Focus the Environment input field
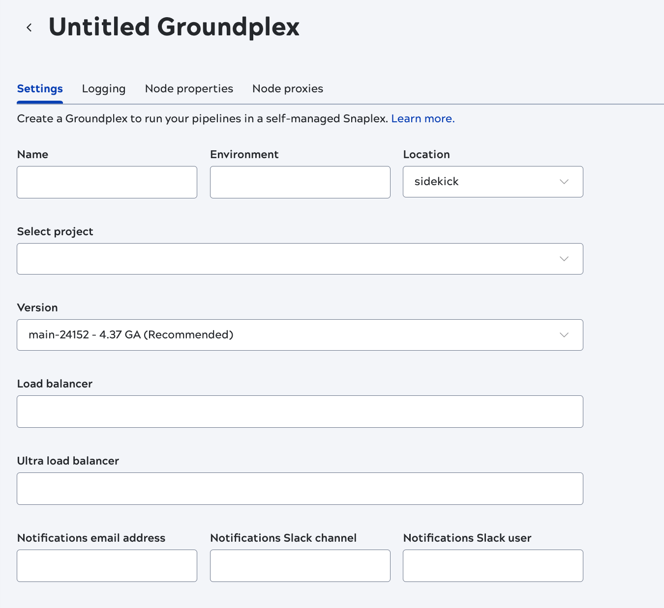Screen dimensions: 664x608 (x=300, y=182)
